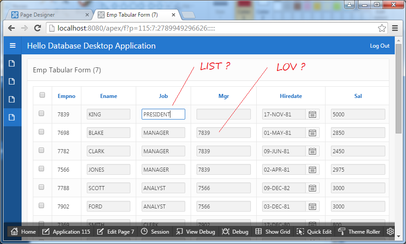The image size is (406, 244).
Task: Close the Emp Tabular Form tab
Action: 174,15
